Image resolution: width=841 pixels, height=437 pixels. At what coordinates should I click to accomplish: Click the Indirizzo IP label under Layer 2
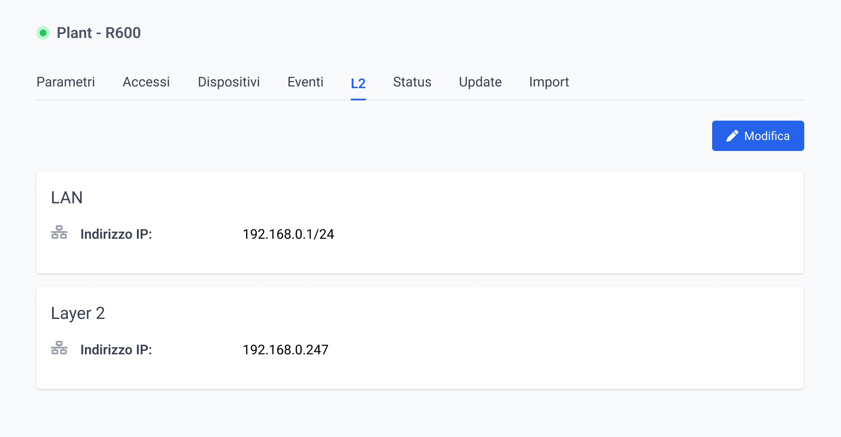116,350
